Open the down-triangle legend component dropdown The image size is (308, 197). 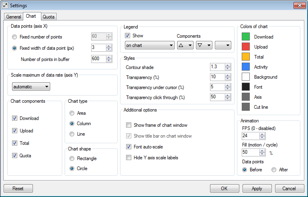click(x=204, y=45)
